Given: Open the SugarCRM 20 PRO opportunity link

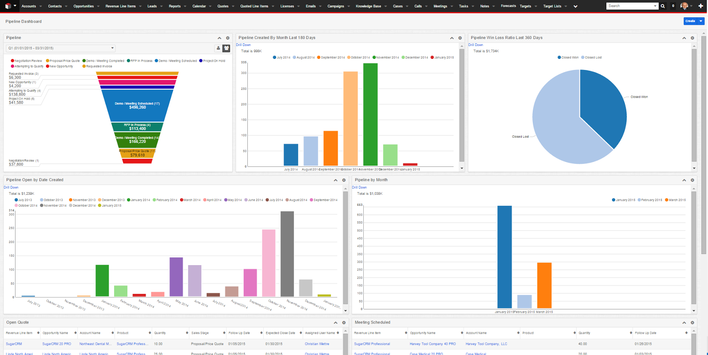Looking at the screenshot, I should [57, 344].
